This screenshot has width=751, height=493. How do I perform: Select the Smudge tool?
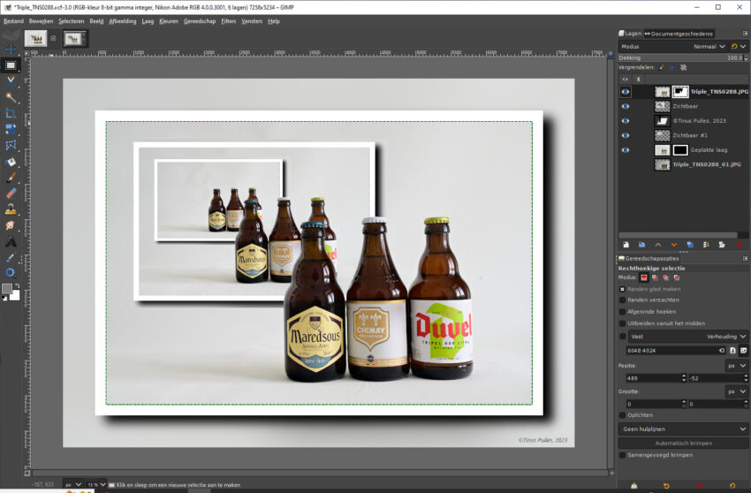(x=11, y=225)
